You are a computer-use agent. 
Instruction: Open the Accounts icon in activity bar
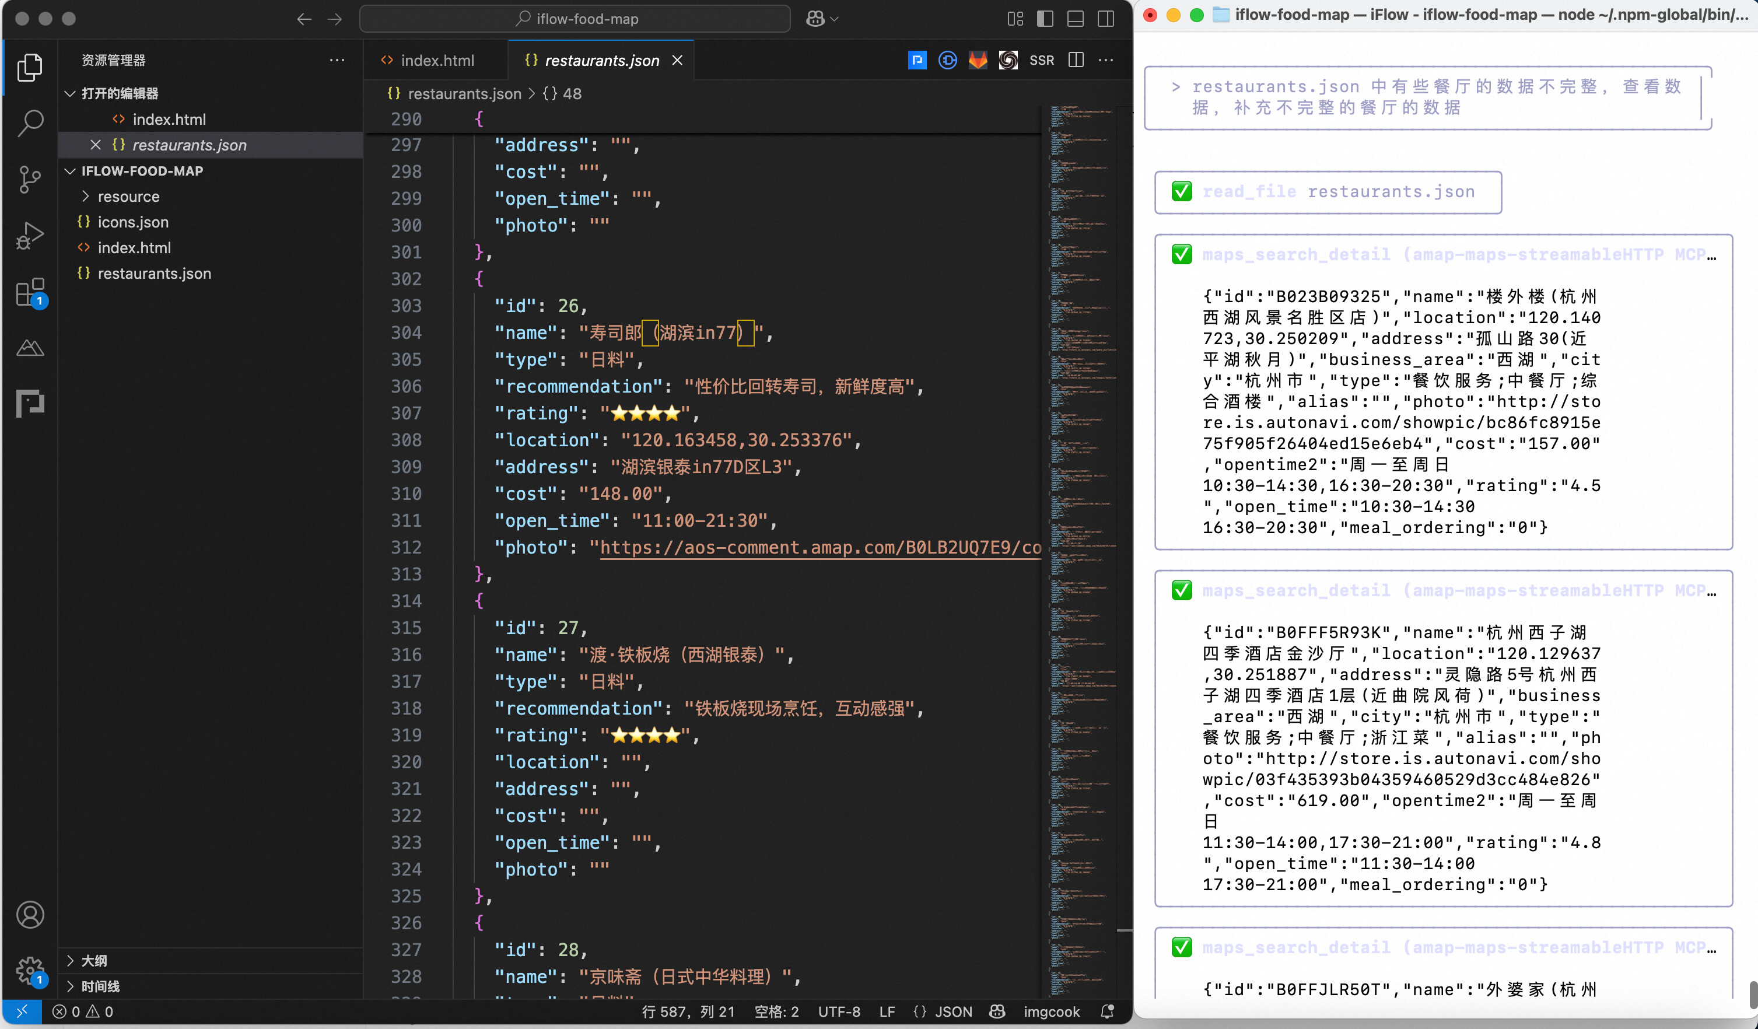[30, 915]
